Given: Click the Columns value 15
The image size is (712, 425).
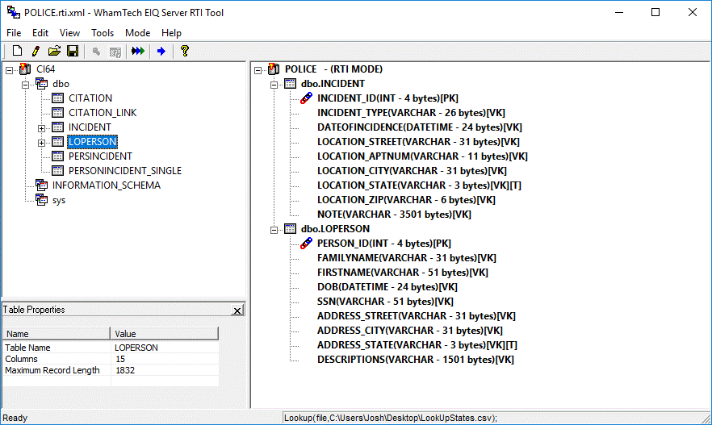Looking at the screenshot, I should pos(120,359).
